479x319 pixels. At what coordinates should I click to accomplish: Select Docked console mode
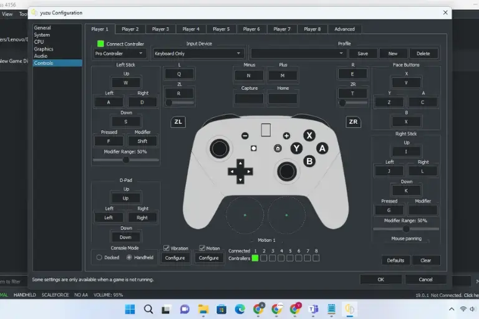point(99,257)
